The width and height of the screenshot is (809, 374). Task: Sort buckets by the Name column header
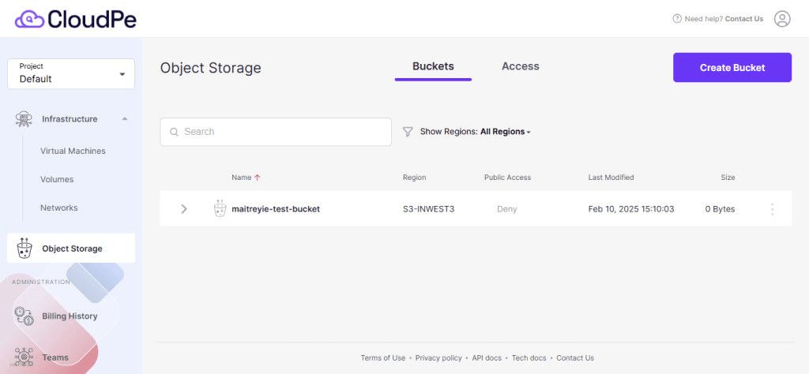pos(241,178)
